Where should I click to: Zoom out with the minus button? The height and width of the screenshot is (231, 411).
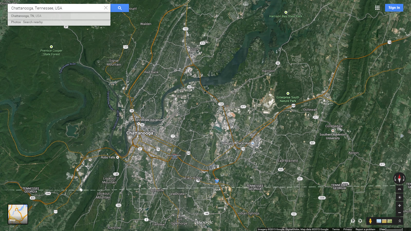coord(399,213)
